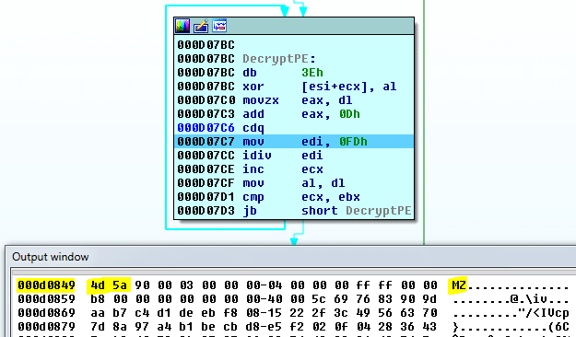Select the DecryptPE label line

294,59
